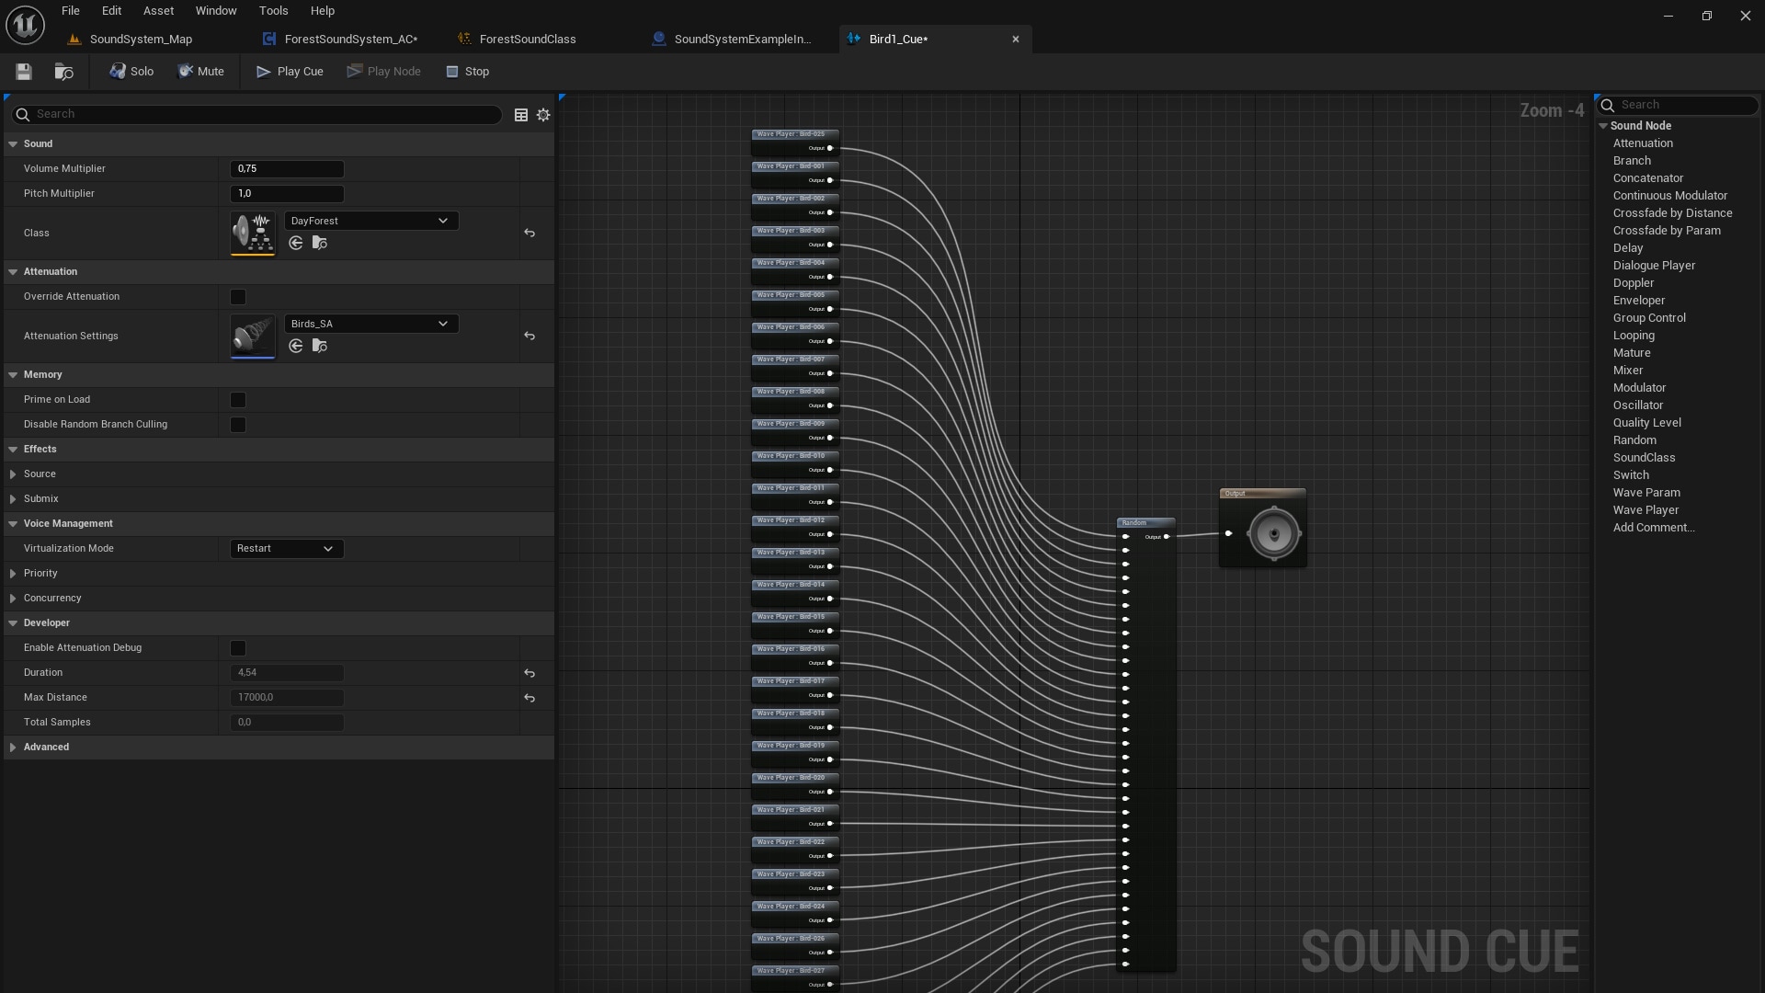1765x993 pixels.
Task: Click the Browse to asset icon
Action: (63, 72)
